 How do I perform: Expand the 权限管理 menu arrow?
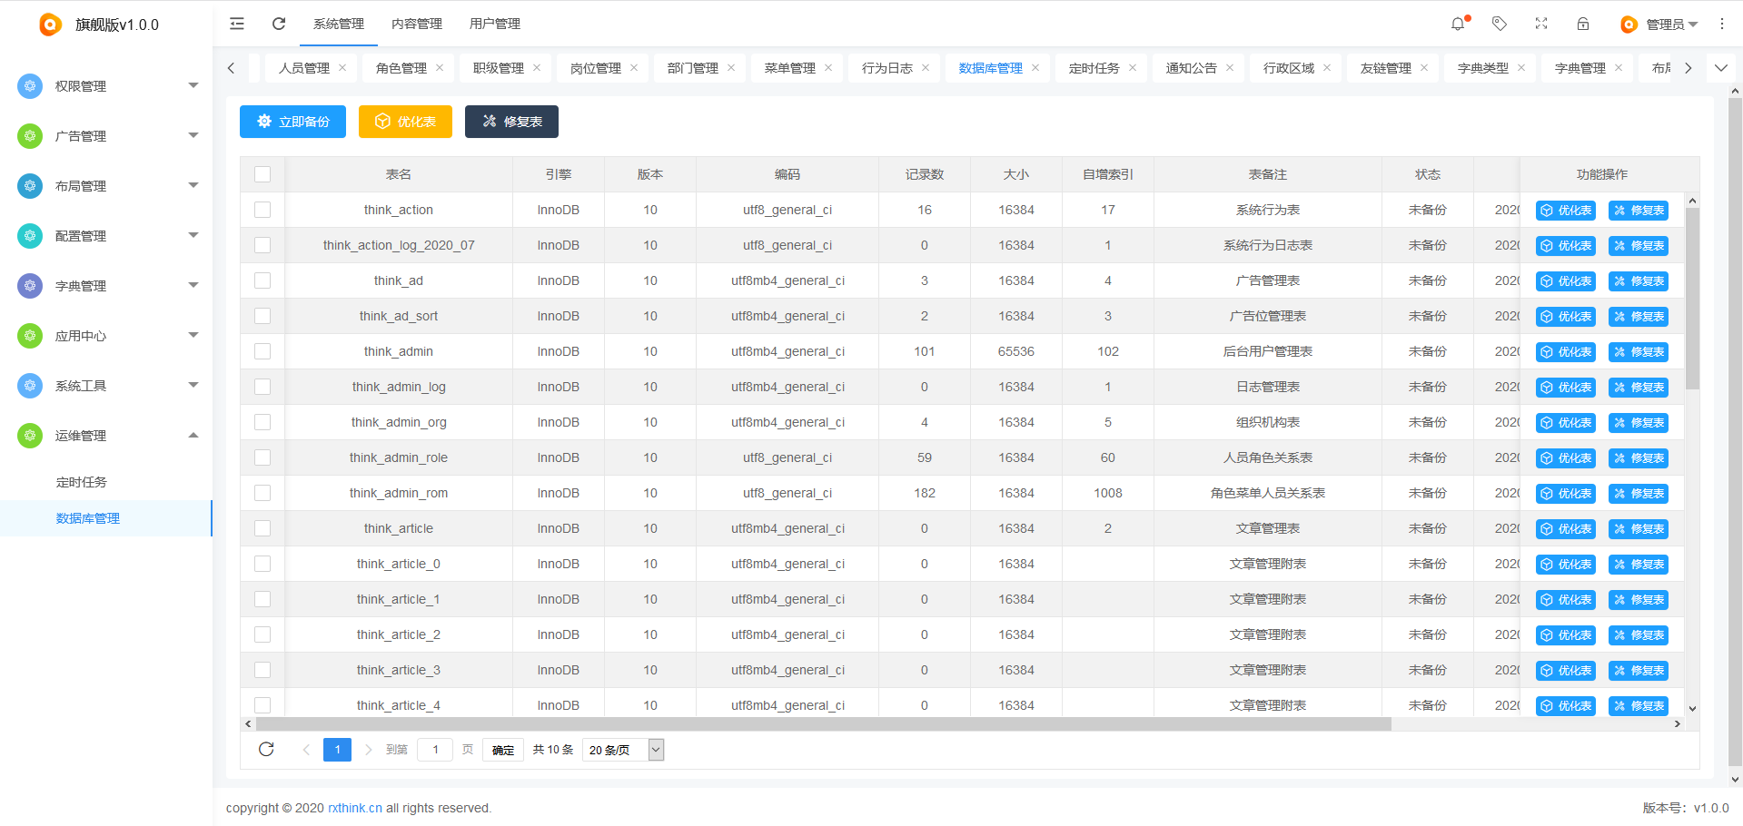point(193,85)
